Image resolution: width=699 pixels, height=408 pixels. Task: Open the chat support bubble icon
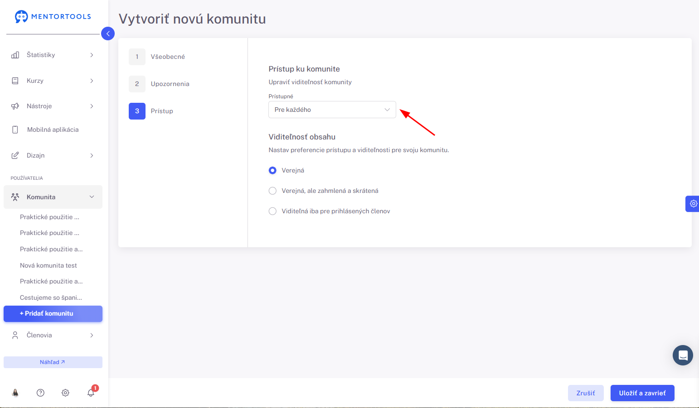coord(683,355)
